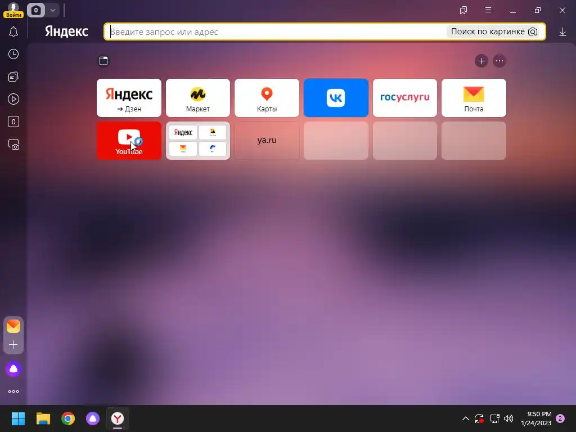
Task: Open the YouTube tile
Action: coord(129,141)
